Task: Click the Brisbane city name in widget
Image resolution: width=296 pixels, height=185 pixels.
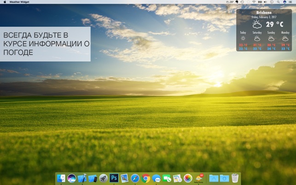Action: pos(264,12)
